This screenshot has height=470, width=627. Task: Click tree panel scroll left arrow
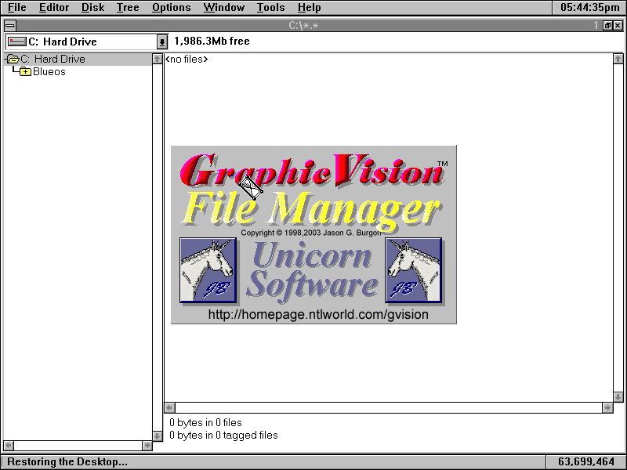tap(9, 445)
